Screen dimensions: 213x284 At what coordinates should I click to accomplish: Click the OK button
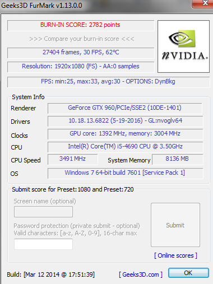click(x=188, y=273)
